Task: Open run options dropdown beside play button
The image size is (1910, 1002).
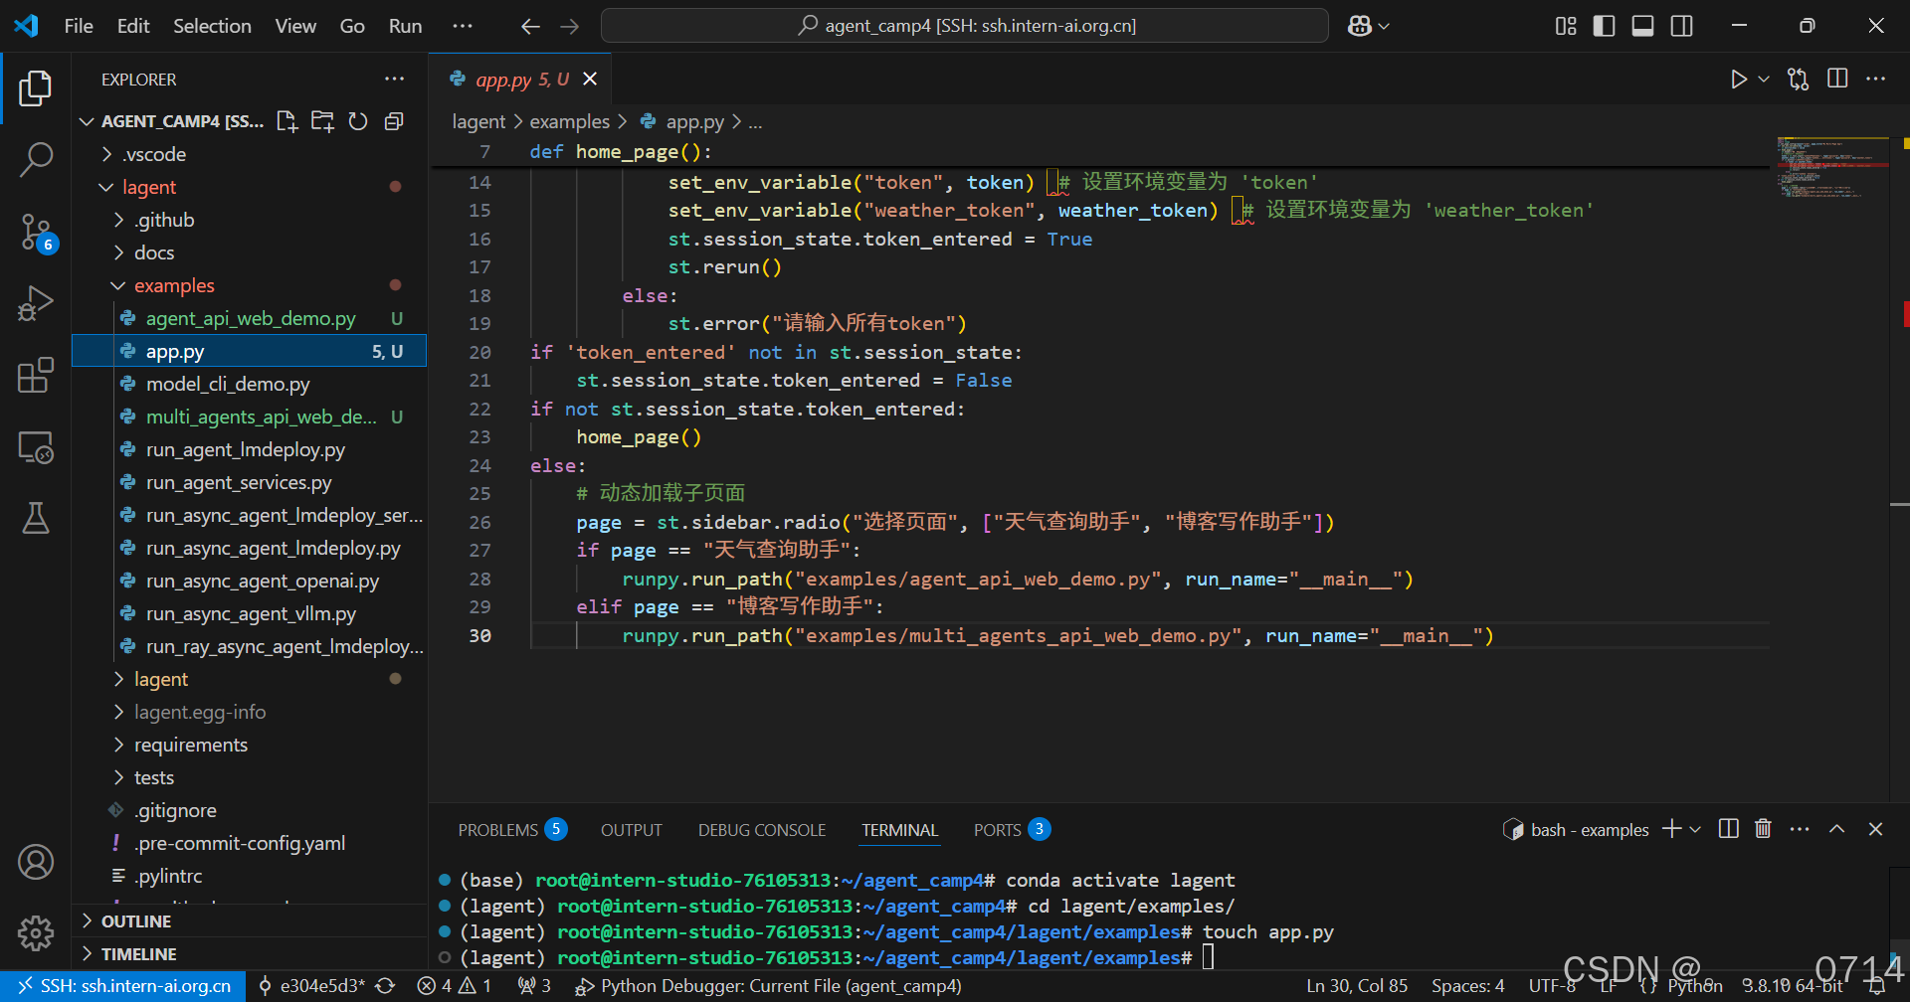Action: point(1764,80)
